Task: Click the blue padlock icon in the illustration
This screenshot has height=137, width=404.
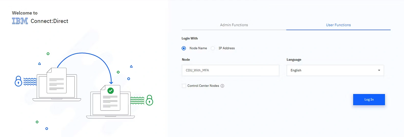Action: tap(18, 81)
